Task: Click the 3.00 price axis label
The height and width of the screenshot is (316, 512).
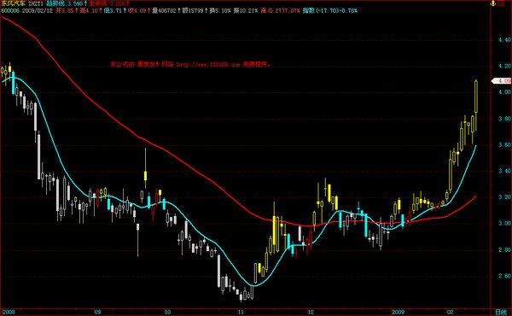Action: click(x=504, y=224)
